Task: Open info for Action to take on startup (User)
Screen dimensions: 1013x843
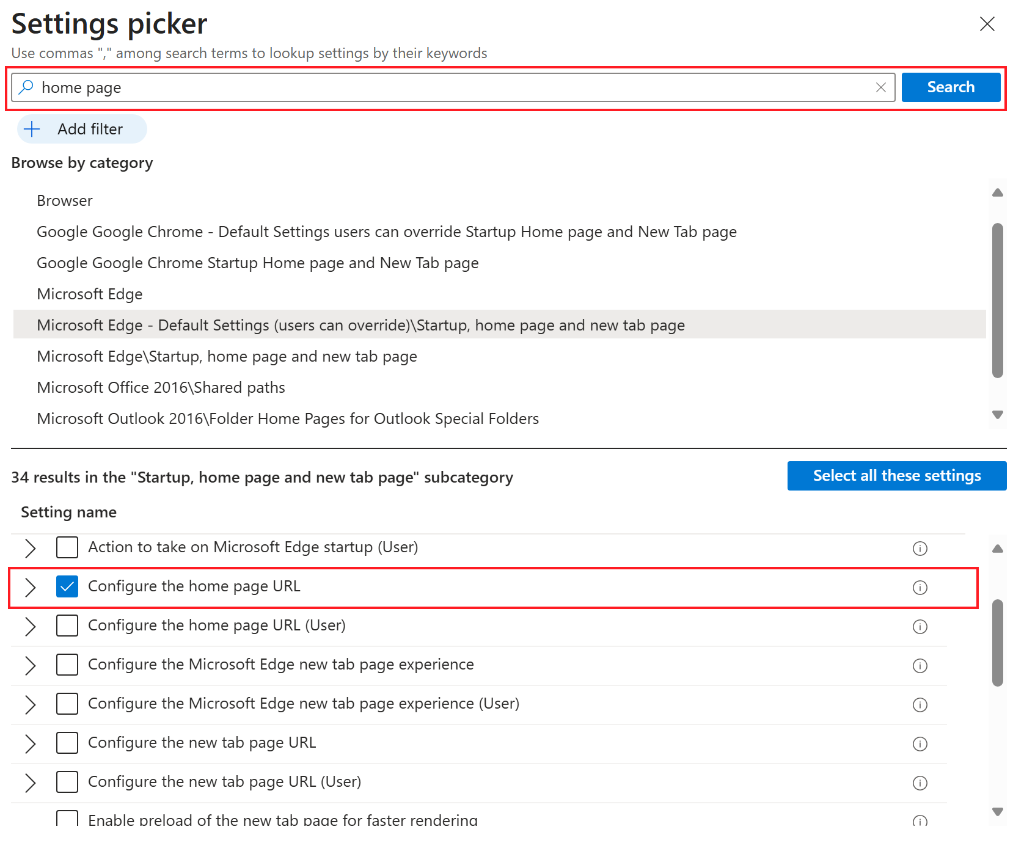Action: pos(920,548)
